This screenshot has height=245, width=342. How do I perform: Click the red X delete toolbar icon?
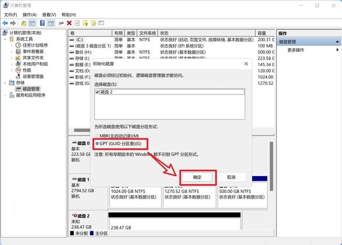tap(69, 23)
